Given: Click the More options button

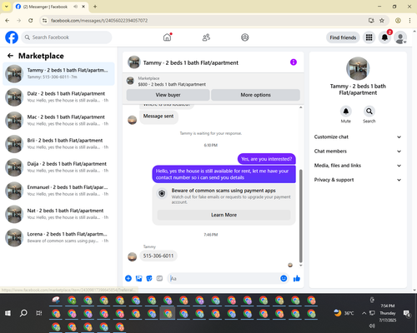Looking at the screenshot, I should coord(255,95).
